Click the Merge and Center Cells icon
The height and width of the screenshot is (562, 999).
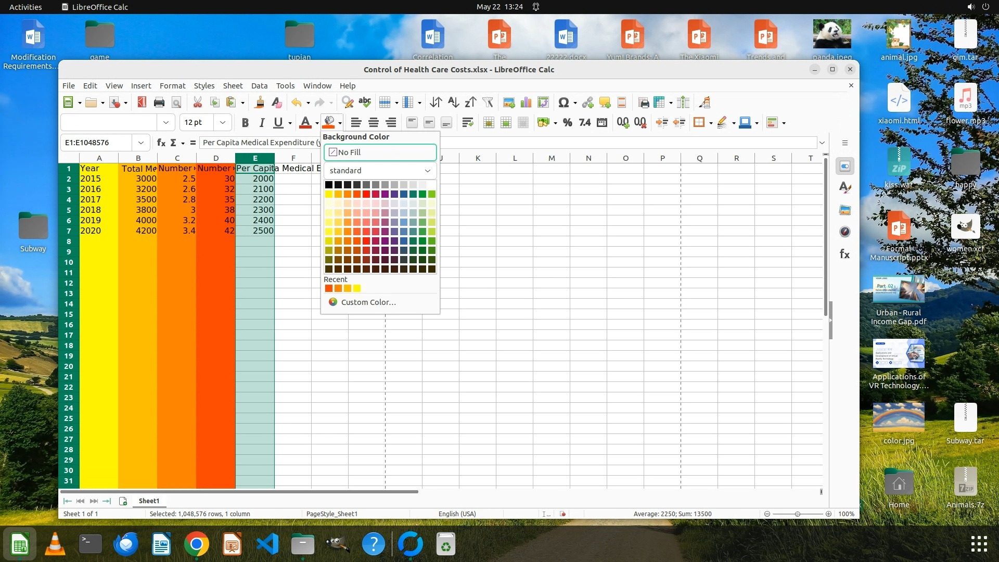[489, 123]
